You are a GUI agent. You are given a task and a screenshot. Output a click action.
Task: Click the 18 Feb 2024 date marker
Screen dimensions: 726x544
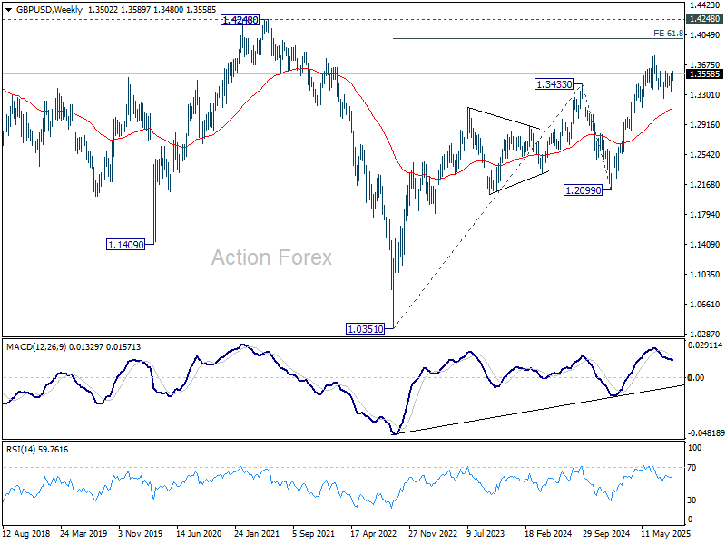pos(548,533)
